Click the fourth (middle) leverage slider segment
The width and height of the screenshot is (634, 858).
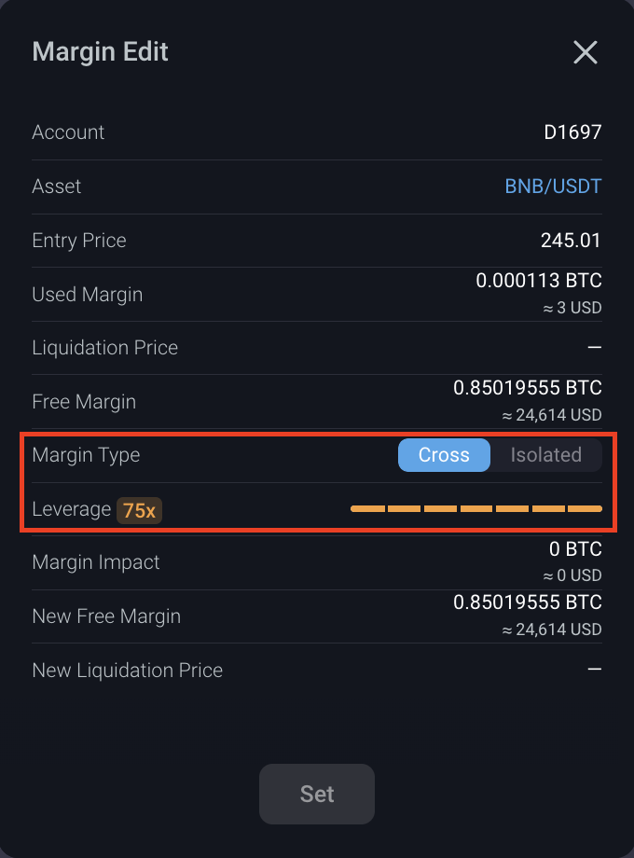coord(476,509)
